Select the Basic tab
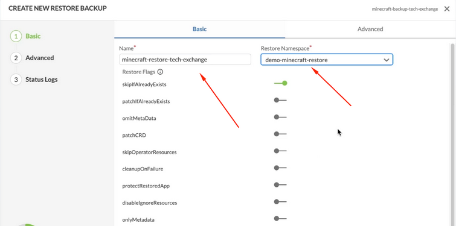The width and height of the screenshot is (456, 226). pos(199,29)
